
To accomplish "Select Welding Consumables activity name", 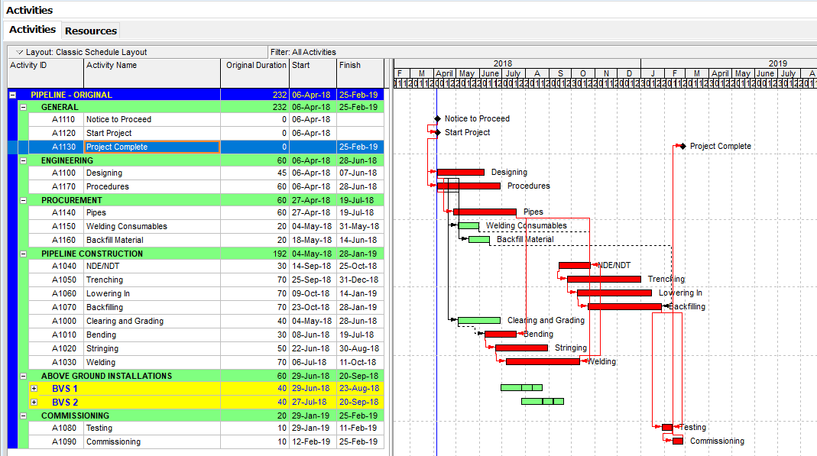I will click(x=127, y=226).
